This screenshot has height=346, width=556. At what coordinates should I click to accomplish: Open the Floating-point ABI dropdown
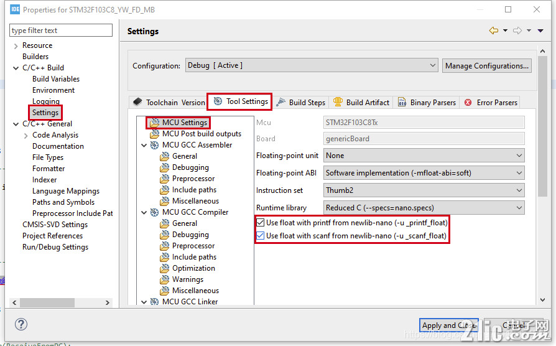tap(424, 173)
